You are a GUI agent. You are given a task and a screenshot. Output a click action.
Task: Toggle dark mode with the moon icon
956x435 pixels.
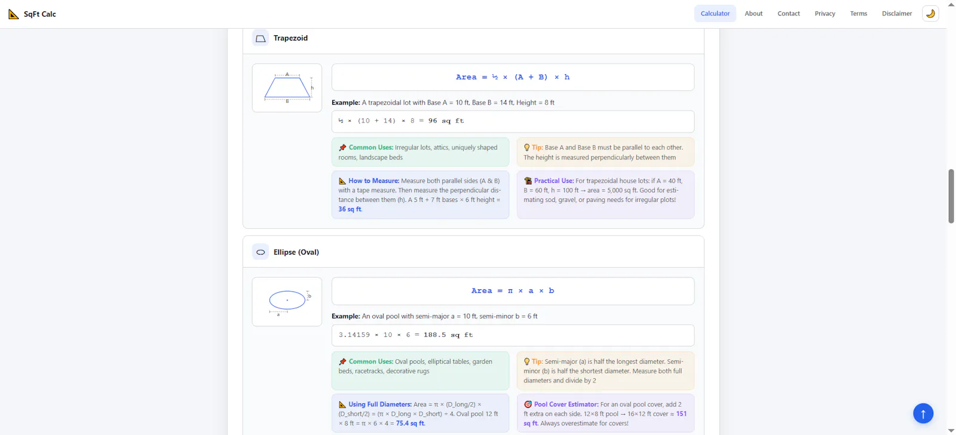tap(930, 13)
